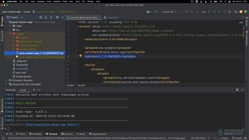Open the Maven tool window sidebar
Viewport: 249px width, 140px height.
(247, 22)
